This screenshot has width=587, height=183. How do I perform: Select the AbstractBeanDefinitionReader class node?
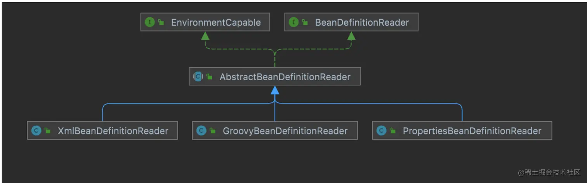(x=285, y=77)
